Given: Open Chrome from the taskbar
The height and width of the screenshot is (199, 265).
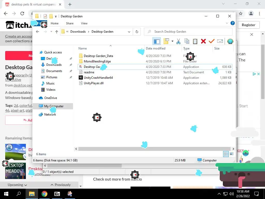Looking at the screenshot, I should pos(45,194).
